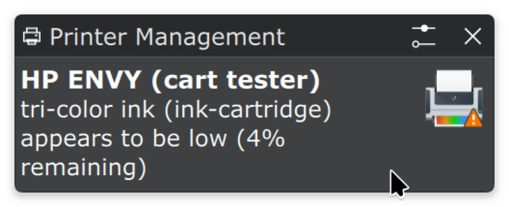Click the large printer image with warning

(x=454, y=99)
